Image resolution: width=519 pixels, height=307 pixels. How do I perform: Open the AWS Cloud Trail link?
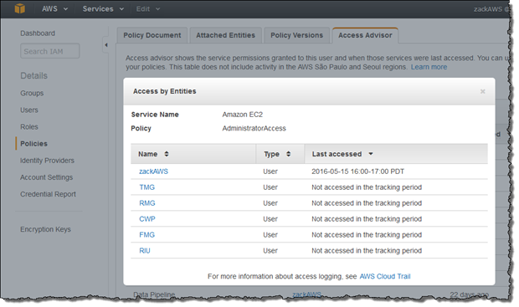[385, 277]
